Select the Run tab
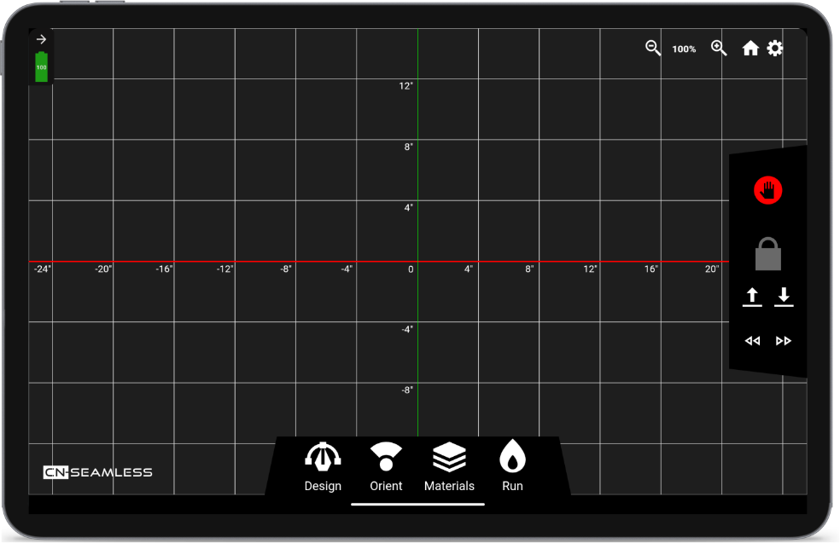 [x=512, y=467]
